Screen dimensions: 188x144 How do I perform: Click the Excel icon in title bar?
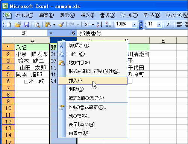click(x=5, y=6)
